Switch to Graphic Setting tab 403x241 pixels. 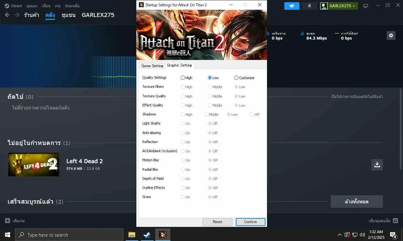(x=179, y=65)
